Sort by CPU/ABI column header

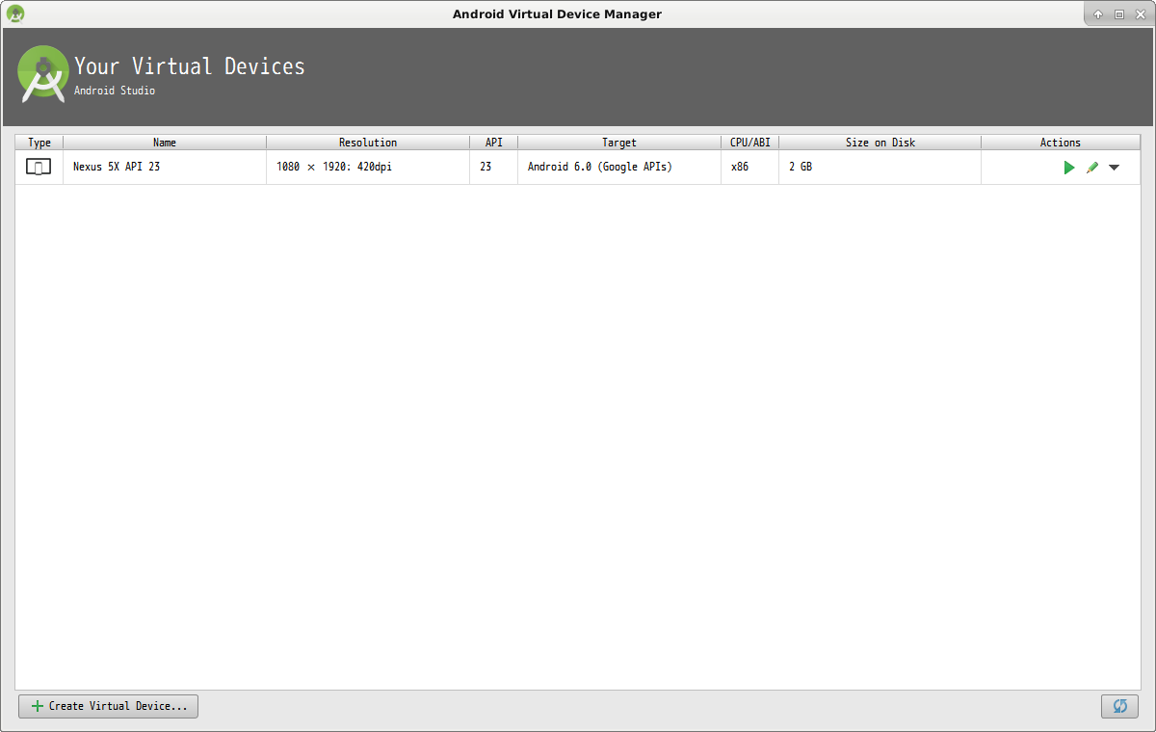[749, 143]
